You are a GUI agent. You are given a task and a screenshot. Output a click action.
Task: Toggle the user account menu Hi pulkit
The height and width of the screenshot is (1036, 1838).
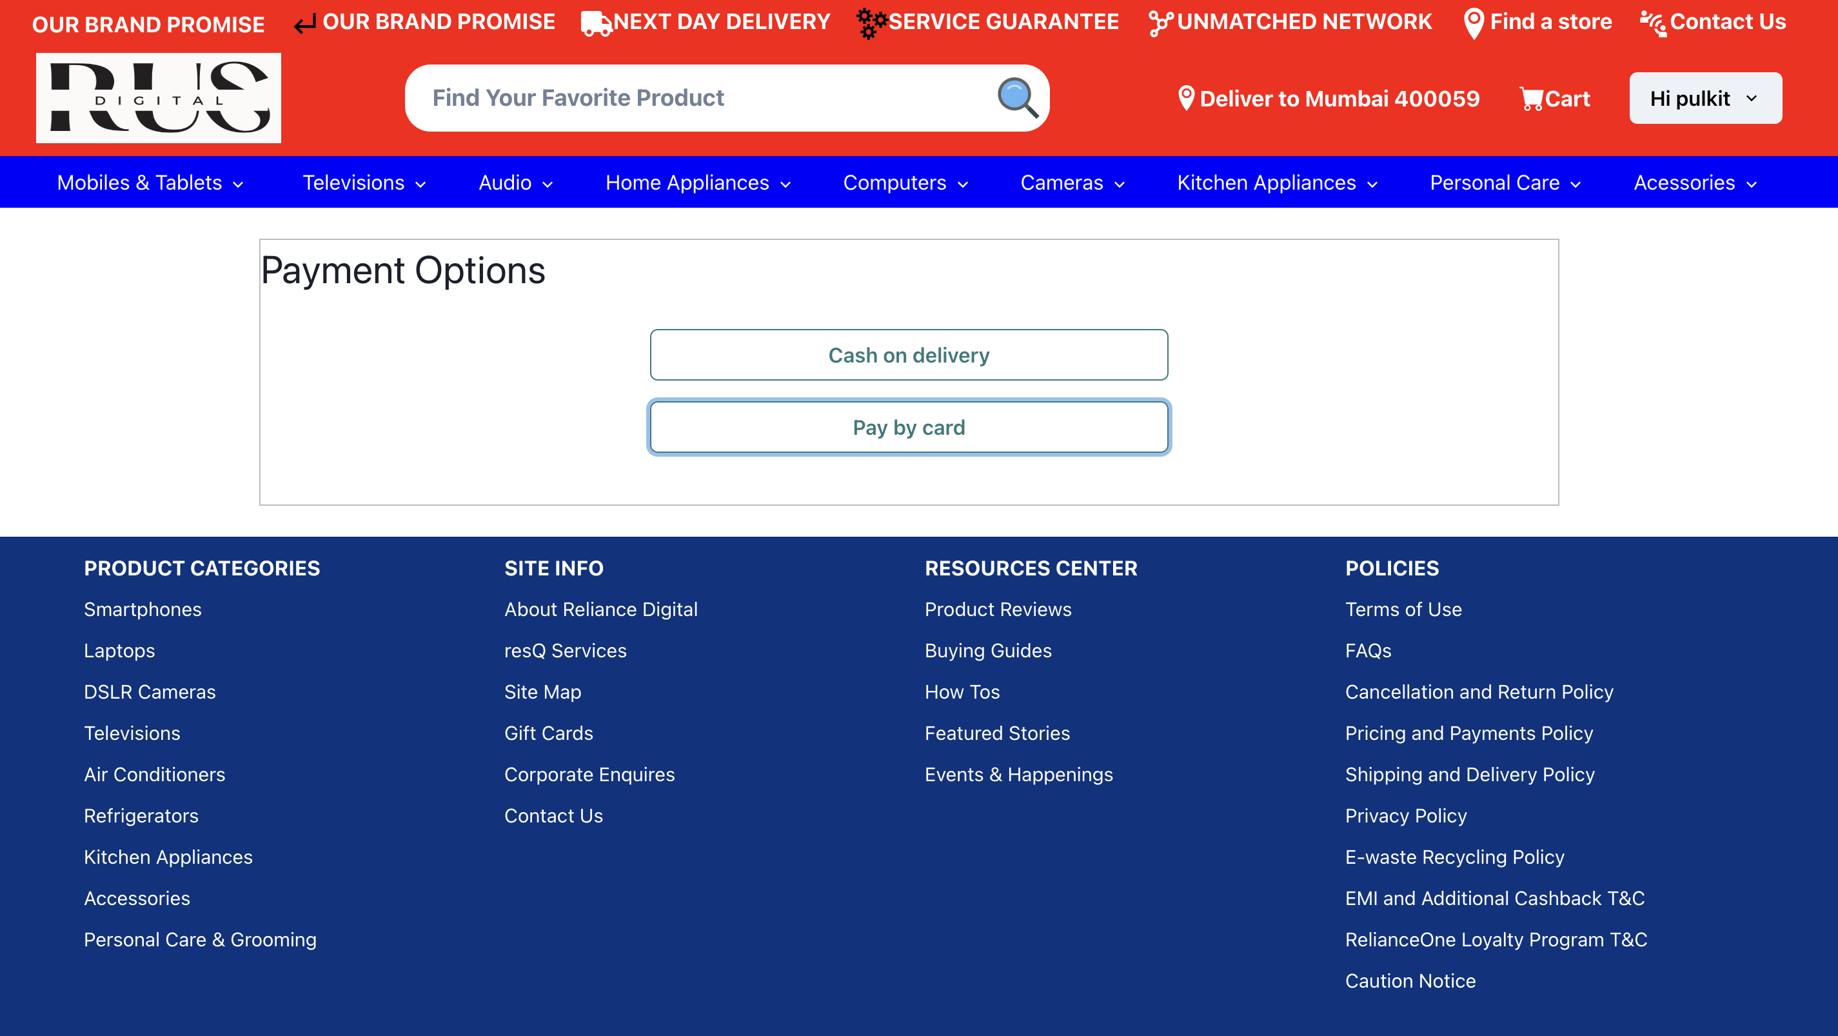pyautogui.click(x=1706, y=97)
